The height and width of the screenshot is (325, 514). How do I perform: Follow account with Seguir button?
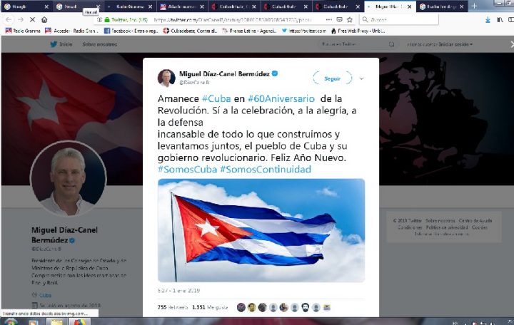[x=333, y=78]
